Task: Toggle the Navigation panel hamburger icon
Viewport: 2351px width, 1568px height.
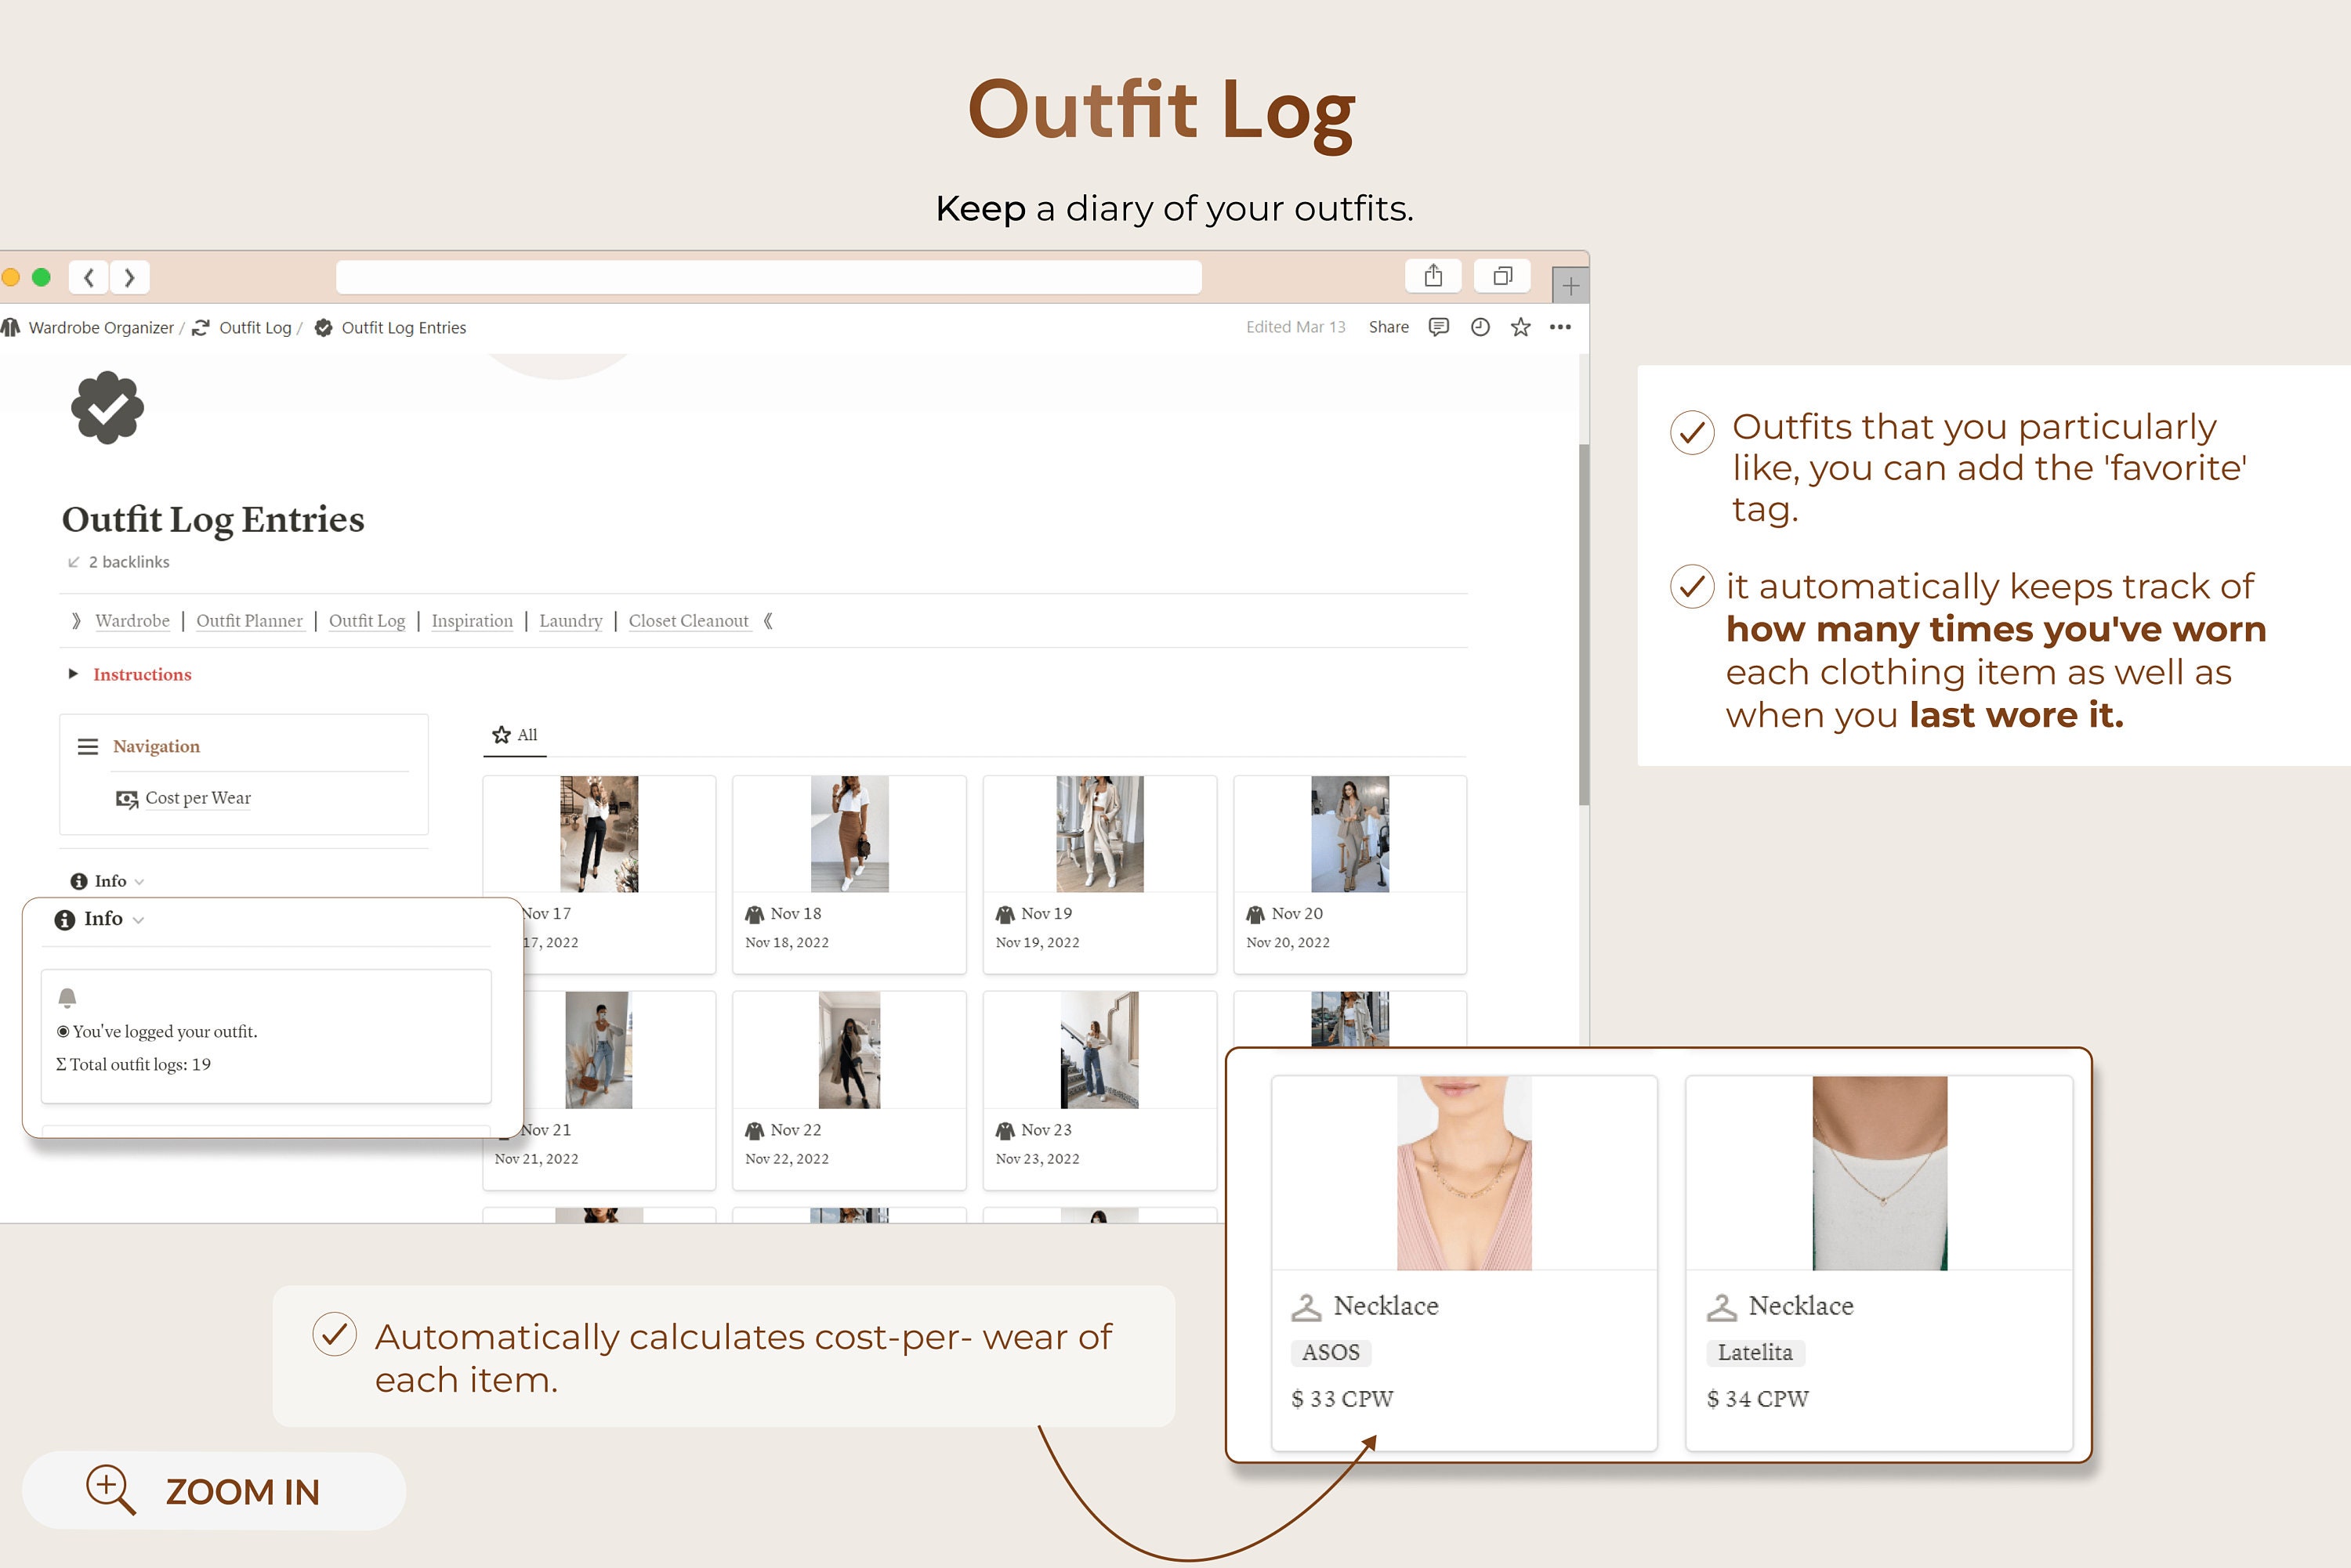Action: pos(88,746)
